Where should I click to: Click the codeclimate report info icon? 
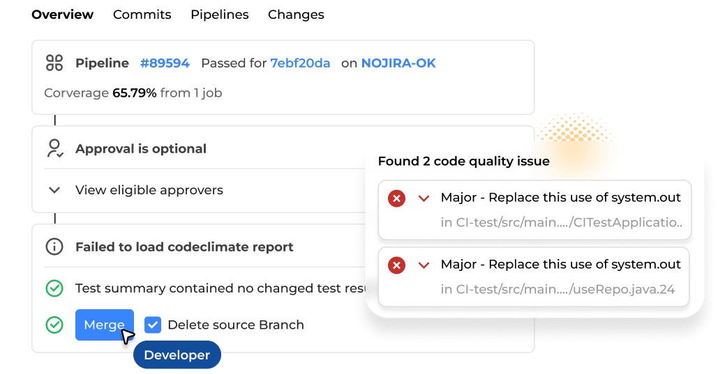pos(54,247)
